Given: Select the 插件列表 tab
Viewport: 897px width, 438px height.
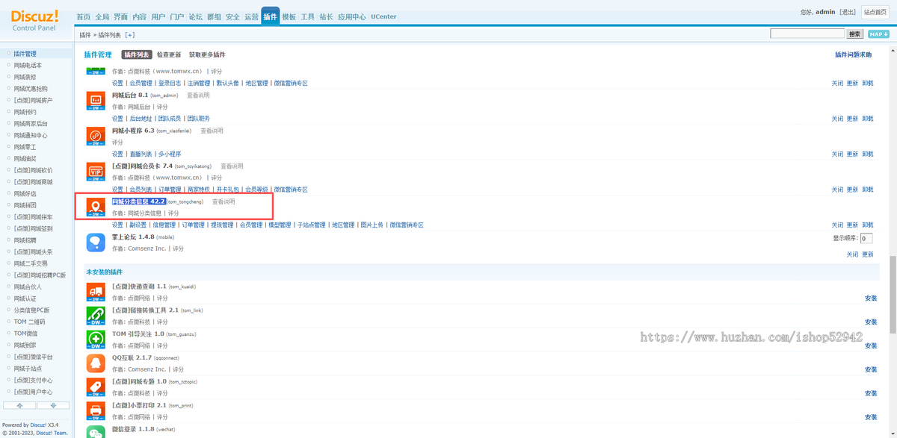Looking at the screenshot, I should tap(137, 54).
